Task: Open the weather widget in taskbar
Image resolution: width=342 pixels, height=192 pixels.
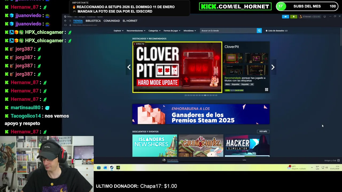Action: click(x=297, y=167)
